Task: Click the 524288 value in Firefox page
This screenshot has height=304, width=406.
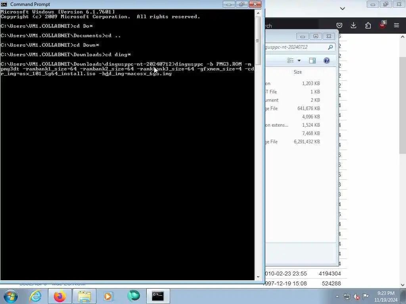Action: (x=331, y=283)
